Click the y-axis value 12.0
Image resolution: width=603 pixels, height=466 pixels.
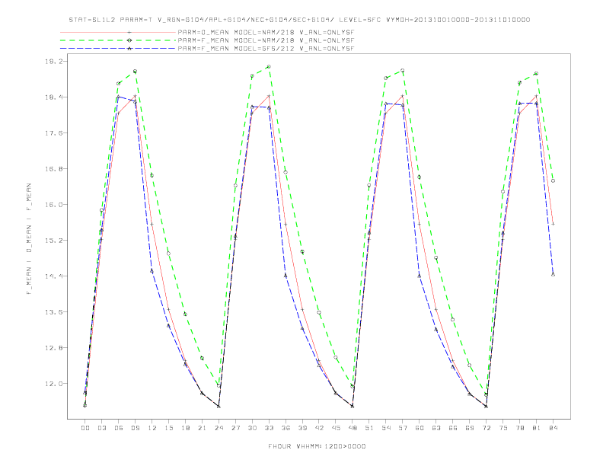[54, 383]
